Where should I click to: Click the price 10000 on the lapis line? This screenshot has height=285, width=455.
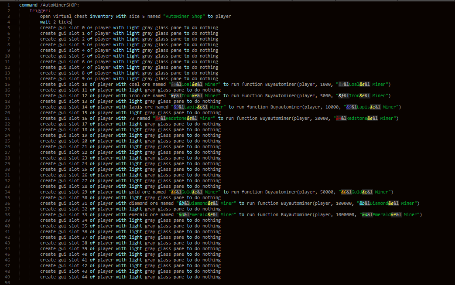pos(332,107)
